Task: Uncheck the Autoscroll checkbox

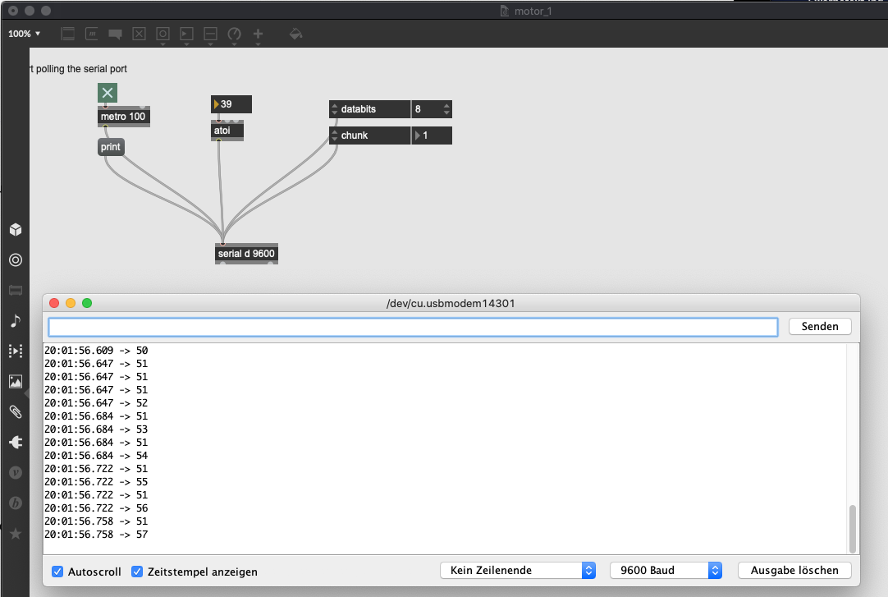Action: 57,572
